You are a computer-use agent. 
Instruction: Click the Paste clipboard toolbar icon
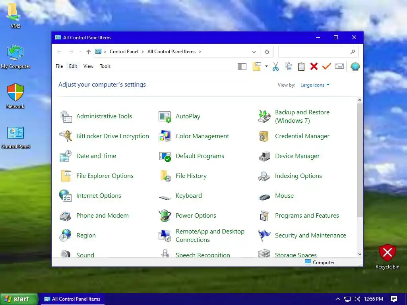point(301,66)
